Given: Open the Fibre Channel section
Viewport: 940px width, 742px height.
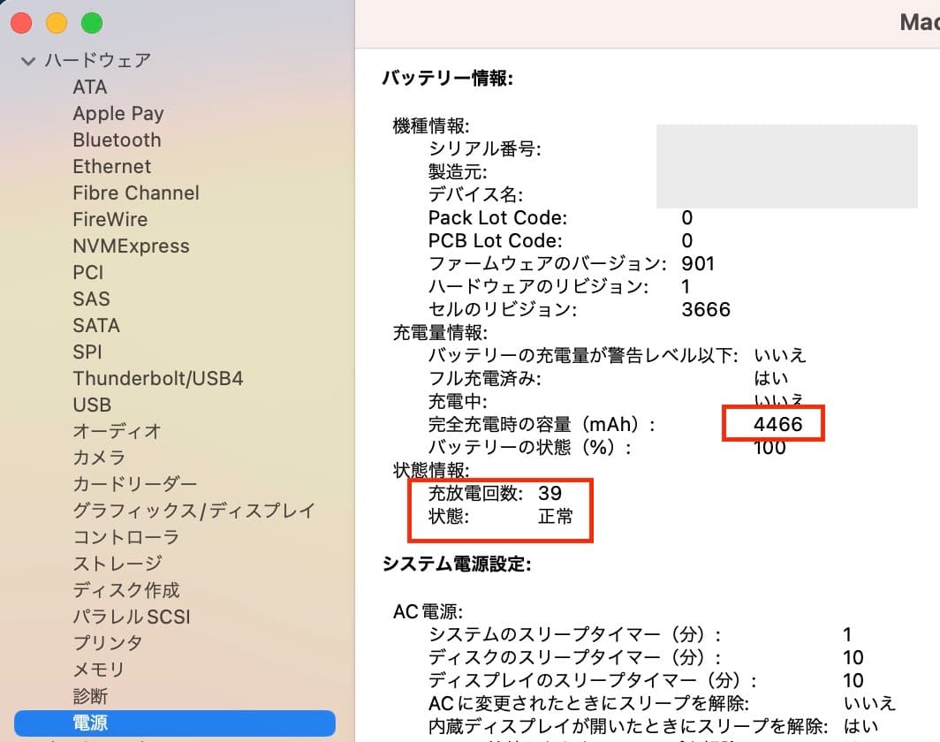Looking at the screenshot, I should tap(135, 193).
